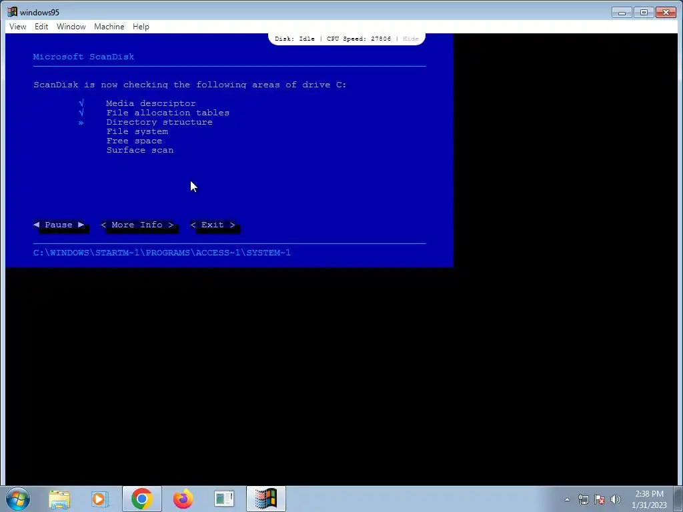The width and height of the screenshot is (683, 512).
Task: Click the 'CPU Speed: 27806' status text
Action: point(359,39)
